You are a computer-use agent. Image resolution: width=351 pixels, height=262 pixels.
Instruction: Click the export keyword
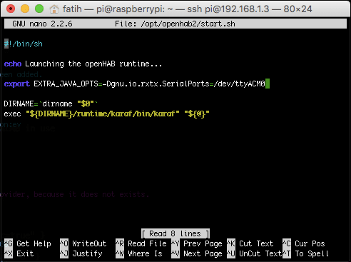click(x=17, y=84)
